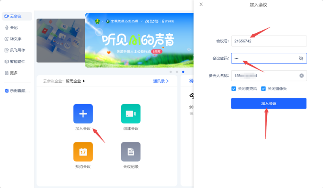
Task: Open the blue 加入会议 plus icon
Action: point(83,114)
